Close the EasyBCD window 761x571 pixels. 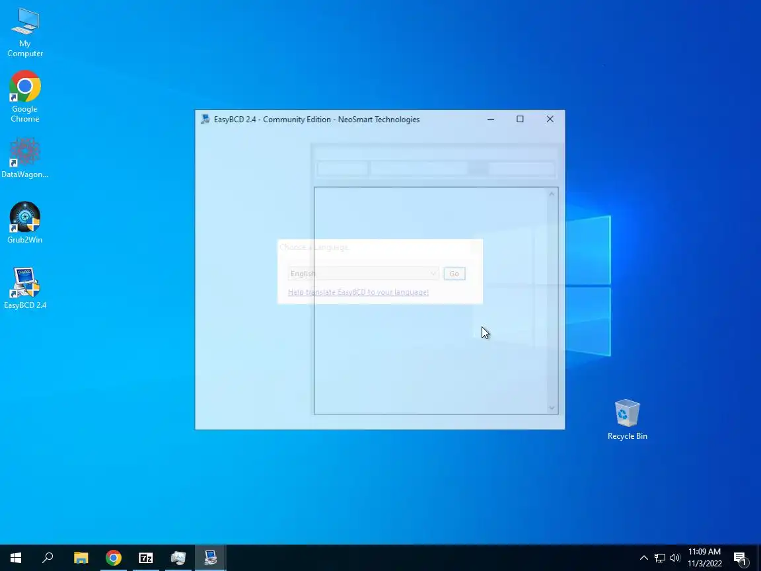550,119
